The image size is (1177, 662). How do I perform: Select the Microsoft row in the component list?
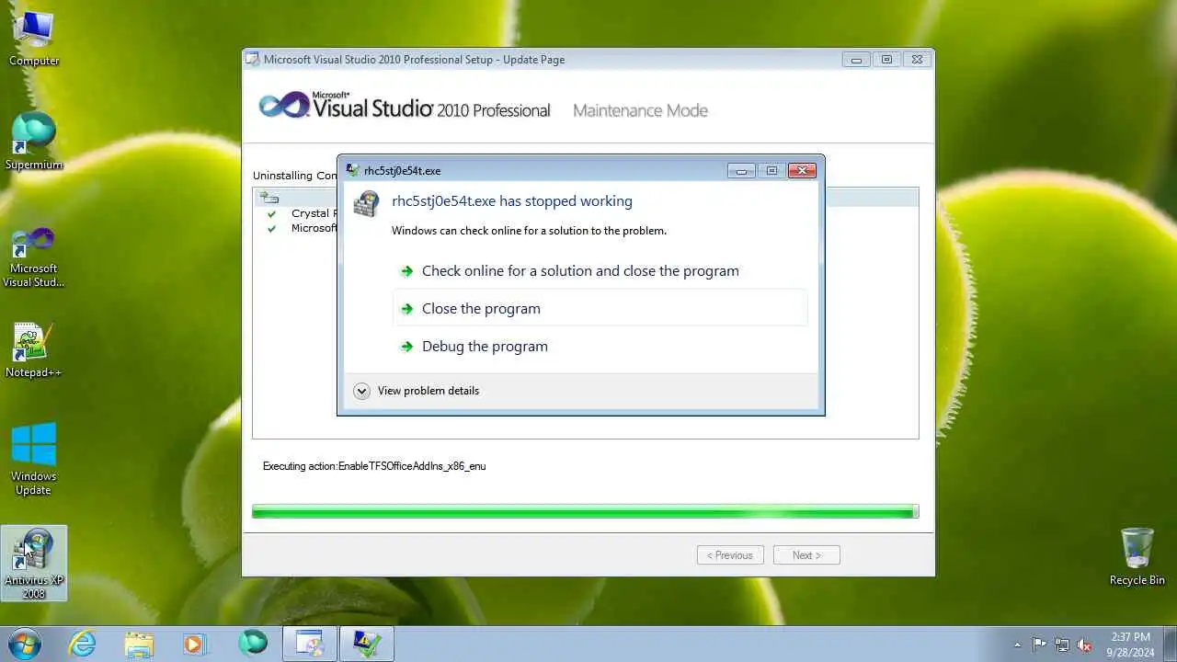[314, 228]
